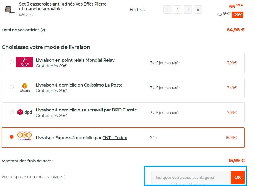Viewport: 254px width, 186px height.
Task: Click the DPD carrier logo
Action: click(x=24, y=112)
